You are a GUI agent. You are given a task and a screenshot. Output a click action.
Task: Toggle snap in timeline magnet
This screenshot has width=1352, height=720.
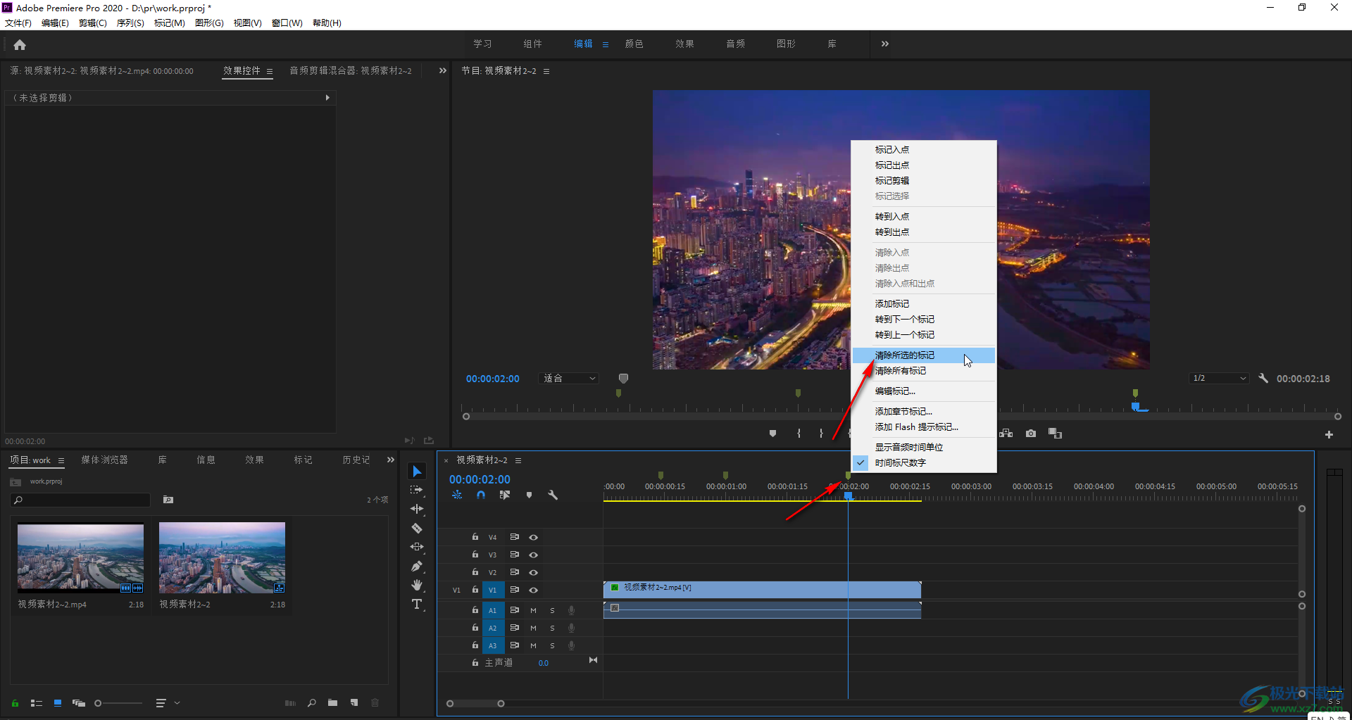480,495
